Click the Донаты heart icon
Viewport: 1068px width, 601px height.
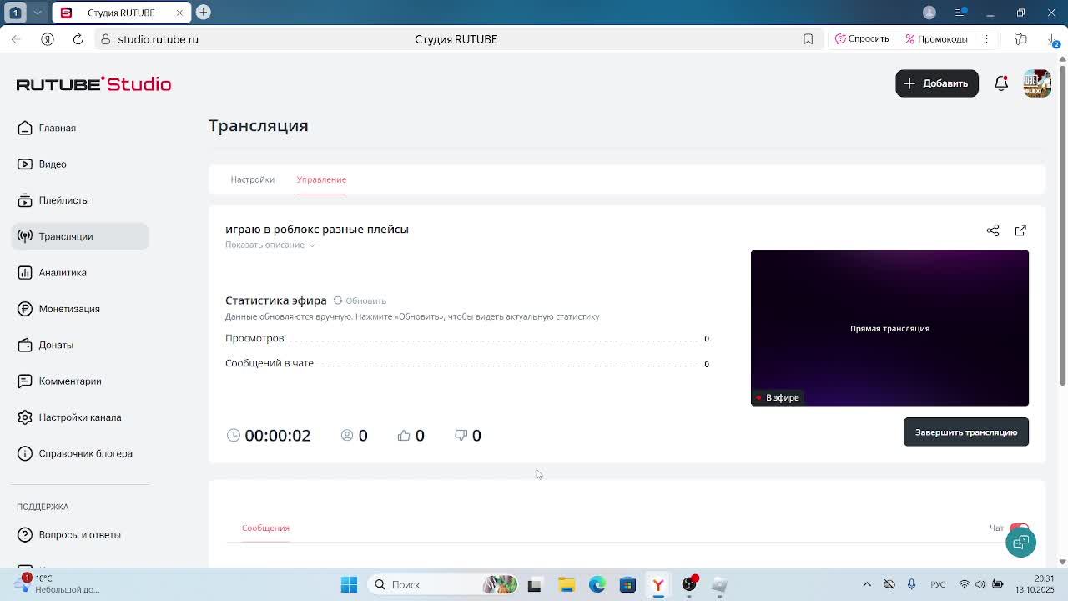point(25,345)
